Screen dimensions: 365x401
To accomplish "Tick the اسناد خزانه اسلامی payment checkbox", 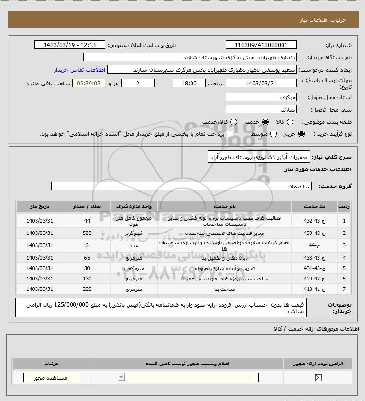I will click(x=230, y=134).
